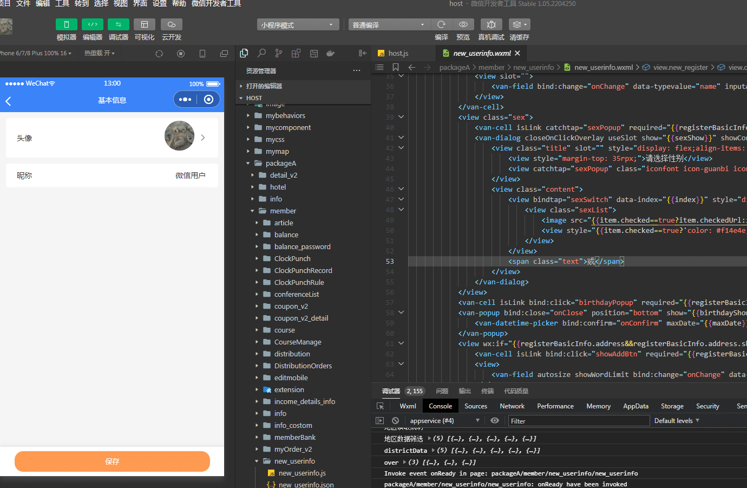Click the save-all icon in the activity bar
This screenshot has height=488, width=747.
click(314, 53)
